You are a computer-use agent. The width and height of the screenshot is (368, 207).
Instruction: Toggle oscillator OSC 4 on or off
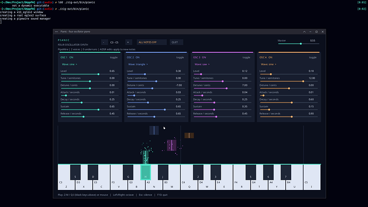pos(313,58)
